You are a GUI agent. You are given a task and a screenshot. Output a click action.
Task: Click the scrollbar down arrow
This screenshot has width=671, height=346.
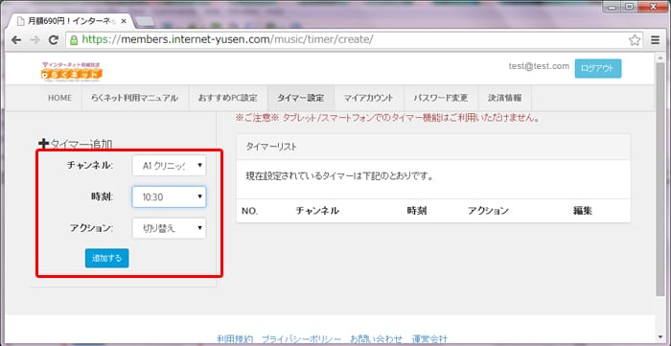point(660,338)
